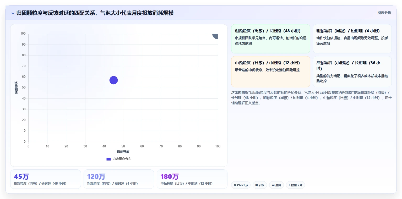Click the 表格 tag
402x199 pixels.
coord(260,185)
